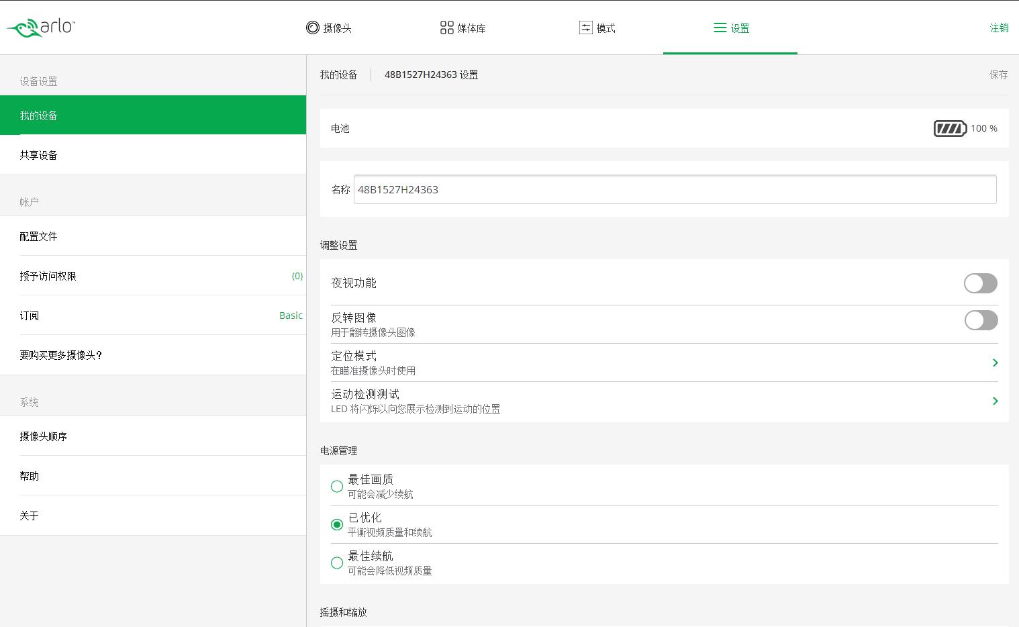Click the 电源管理 section heading
Screen dimensions: 1019x627
[338, 450]
